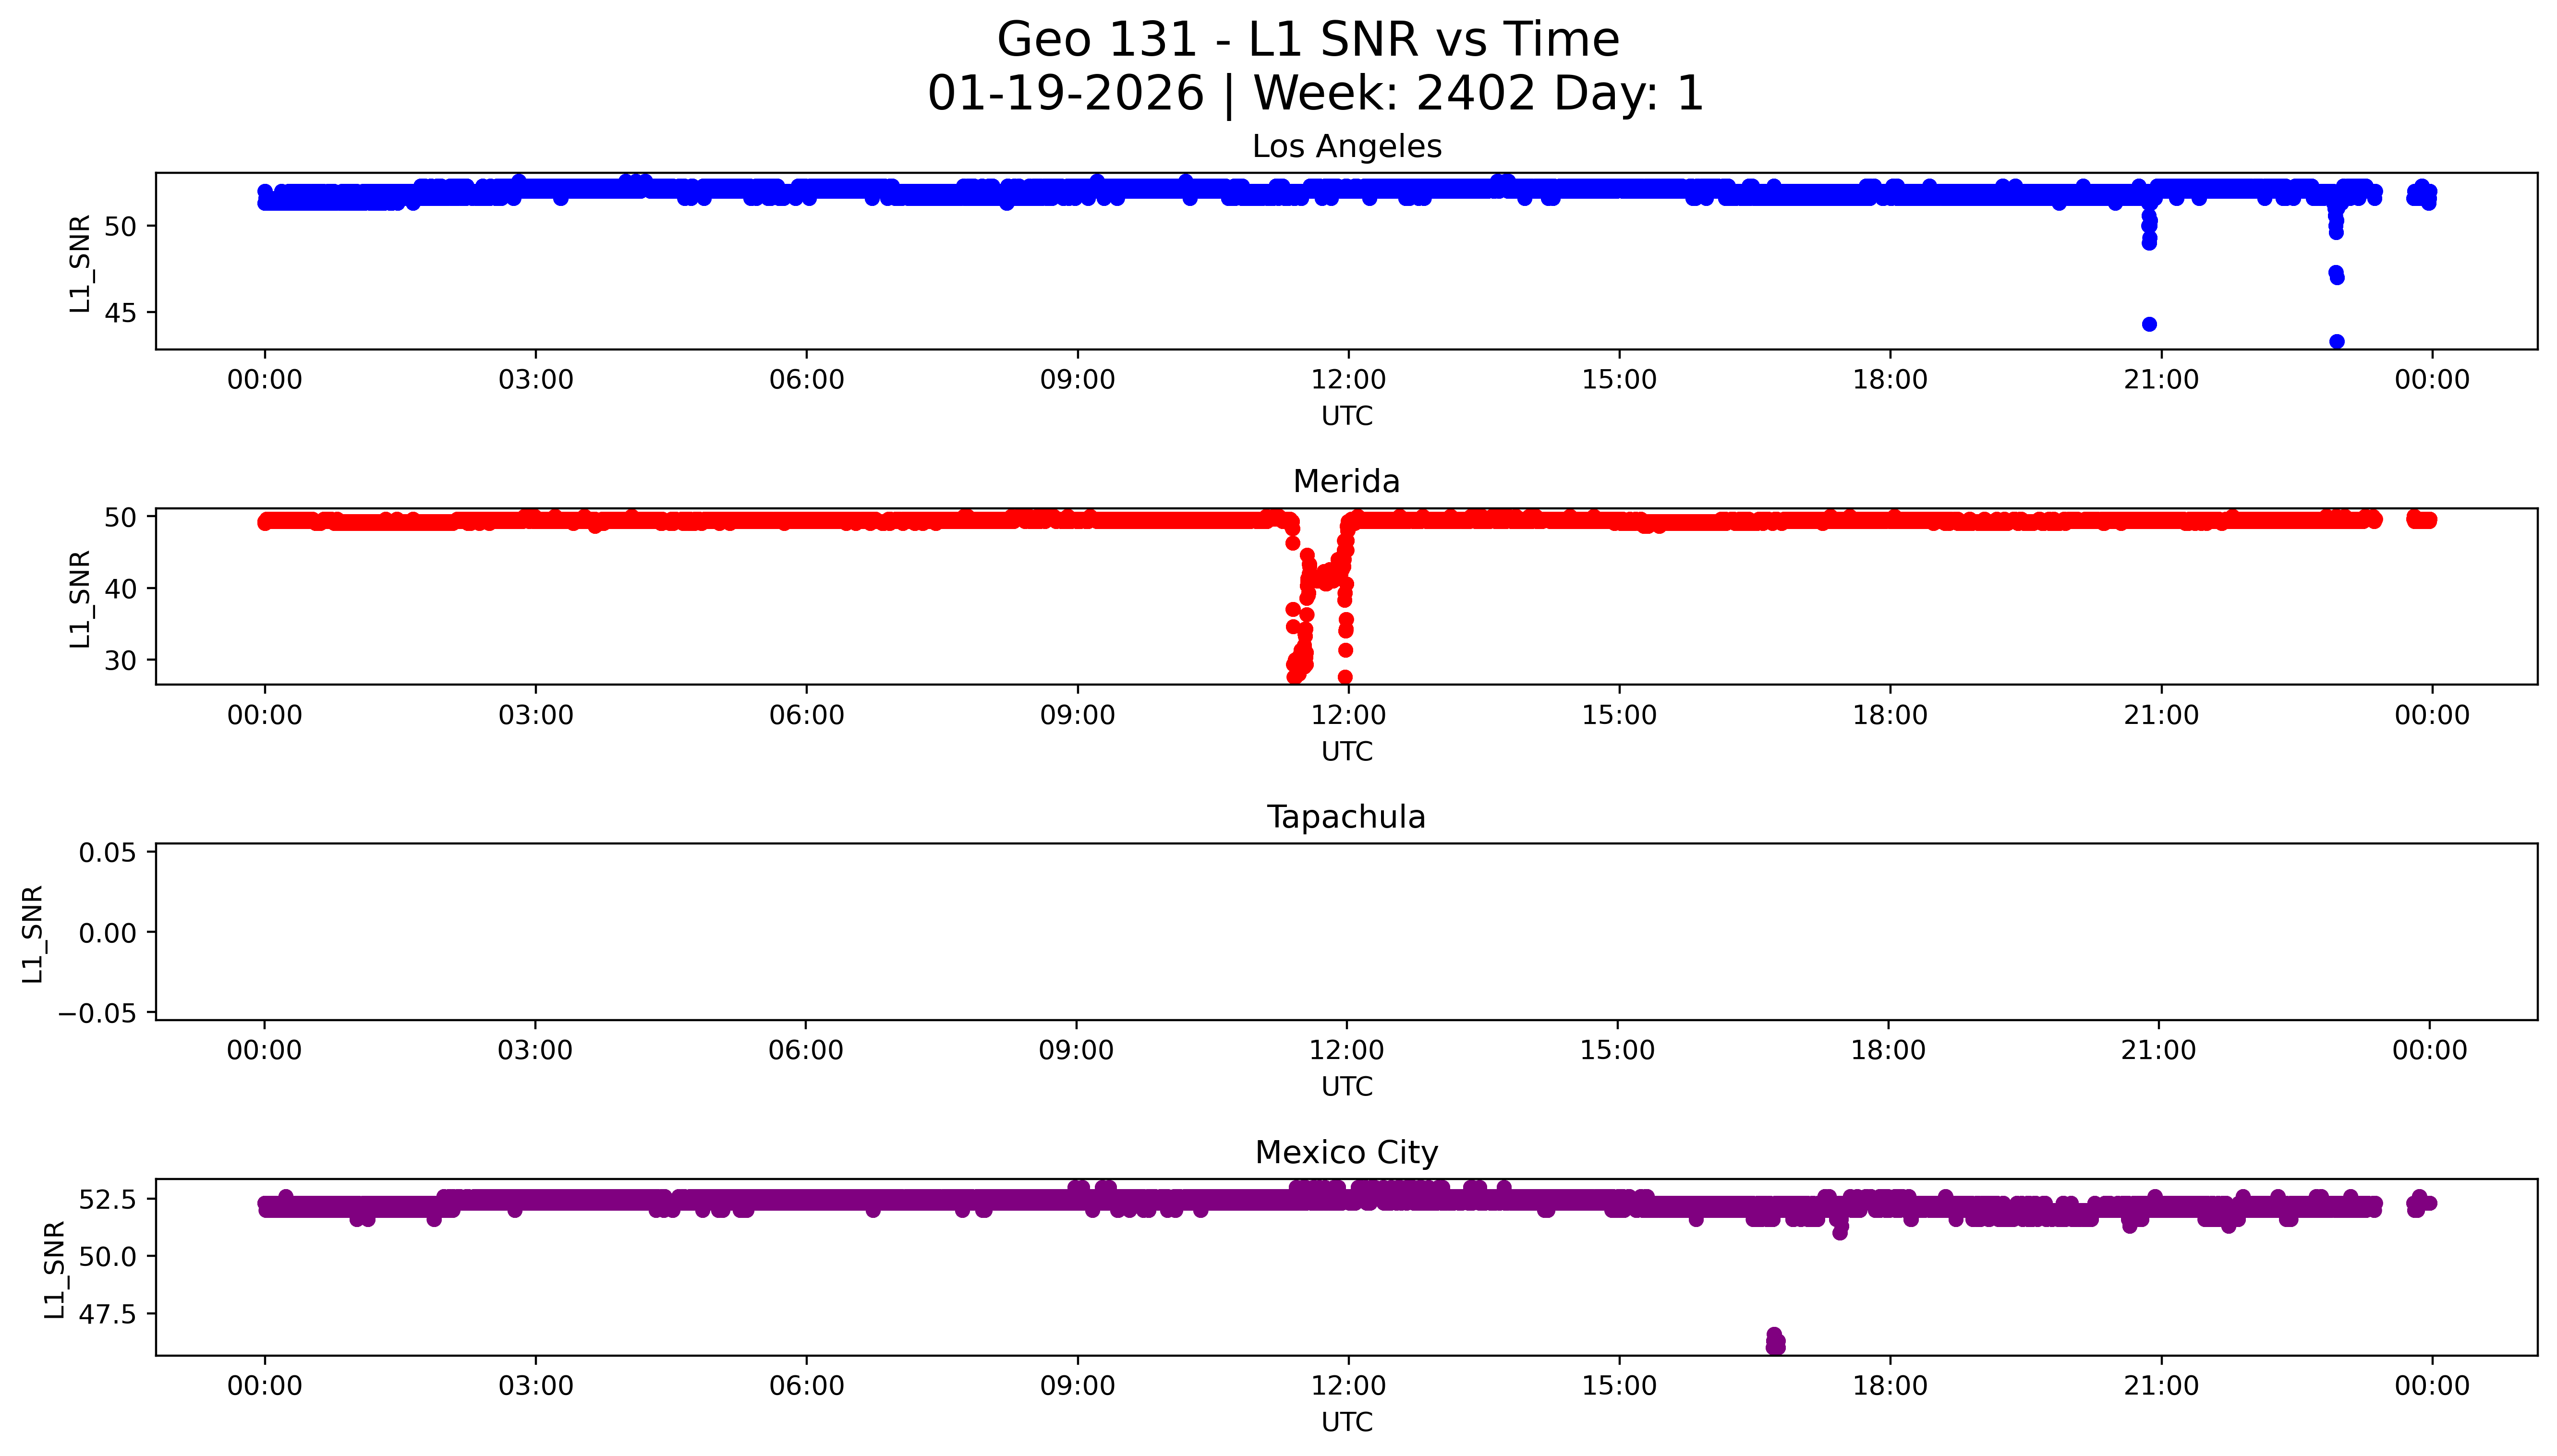Click the 09:00 tick label under Mexico City plot

[1077, 1386]
